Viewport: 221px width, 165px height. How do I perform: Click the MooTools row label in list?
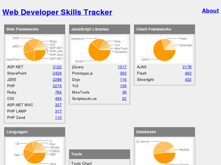[x=81, y=92]
